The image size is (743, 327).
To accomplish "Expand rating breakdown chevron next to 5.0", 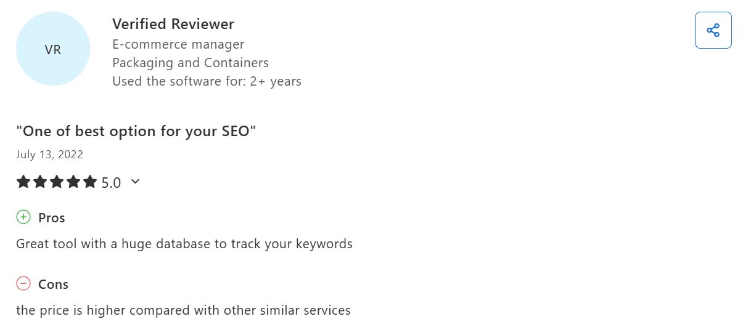I will (x=136, y=182).
